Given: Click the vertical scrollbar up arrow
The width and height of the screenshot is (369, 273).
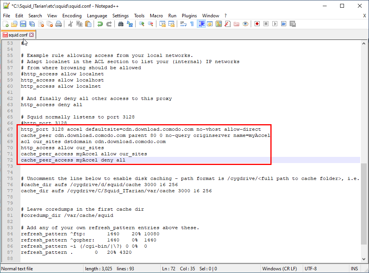Looking at the screenshot, I should click(364, 43).
